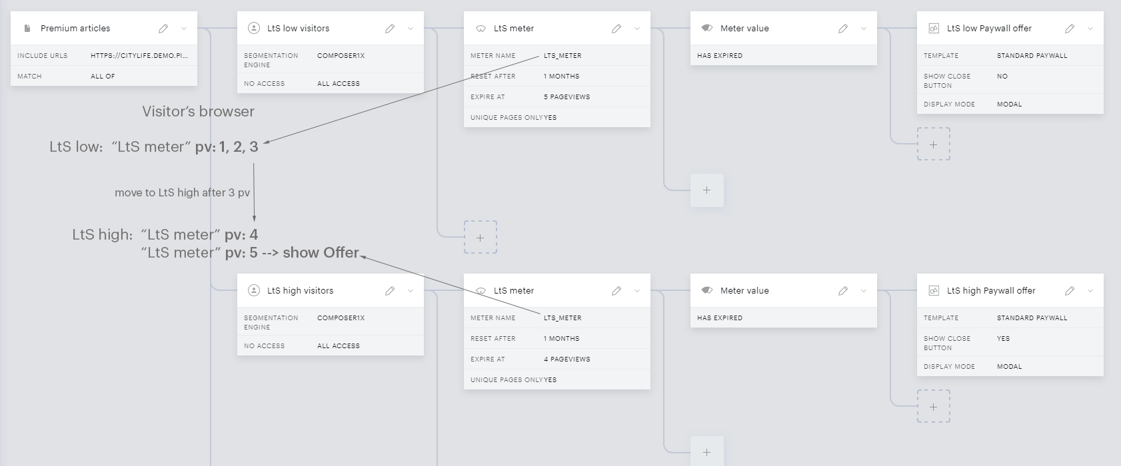This screenshot has height=466, width=1121.
Task: Click COMPOSER1X in LtS low visitors card
Action: point(341,56)
